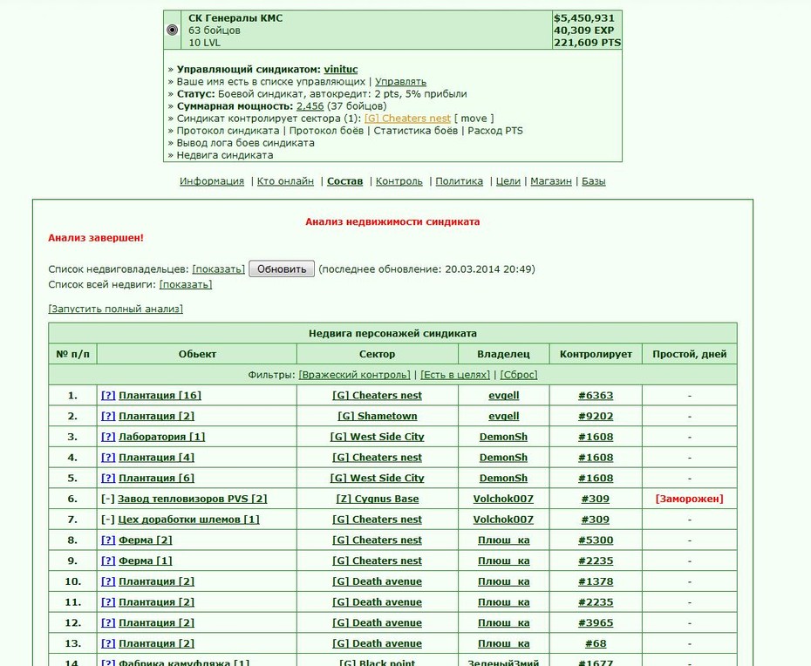Toggle the [Есть в целях] filter
Screen dimensions: 811x666
tap(455, 375)
